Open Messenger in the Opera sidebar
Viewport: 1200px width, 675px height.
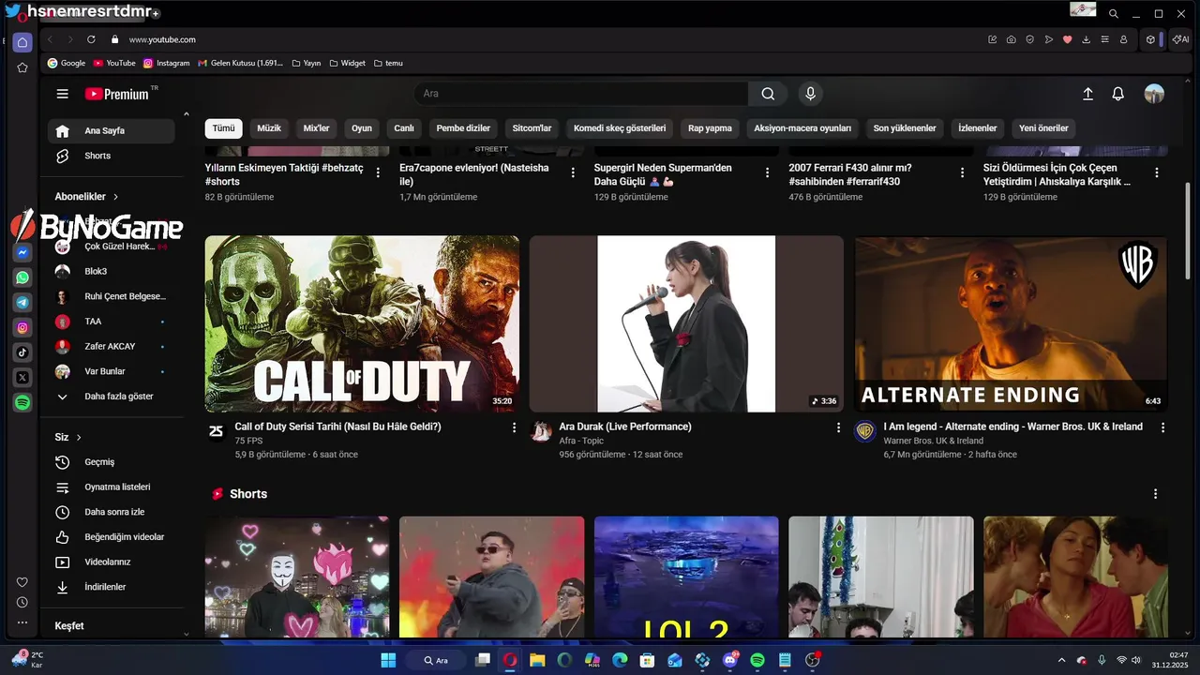[22, 252]
